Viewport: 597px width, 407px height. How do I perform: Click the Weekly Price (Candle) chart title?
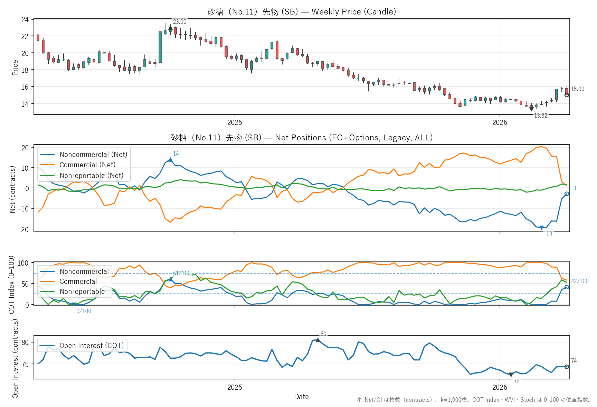[302, 12]
